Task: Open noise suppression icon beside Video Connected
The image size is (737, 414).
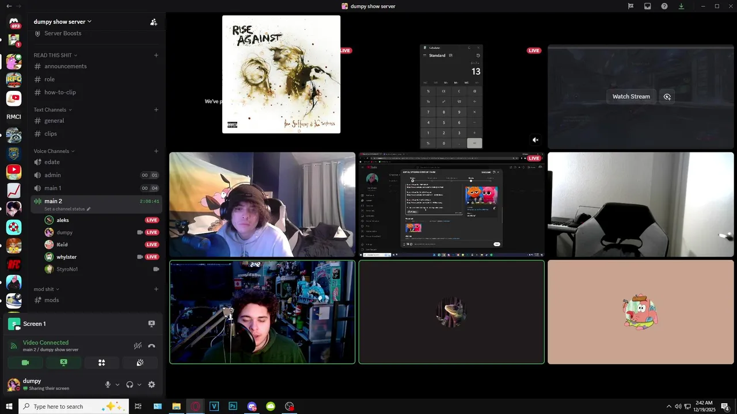Action: click(x=138, y=346)
